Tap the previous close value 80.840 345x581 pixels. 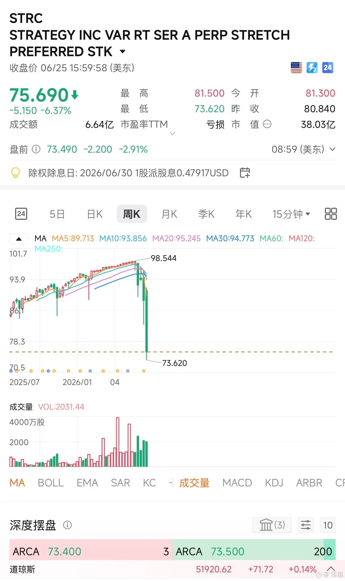click(320, 109)
